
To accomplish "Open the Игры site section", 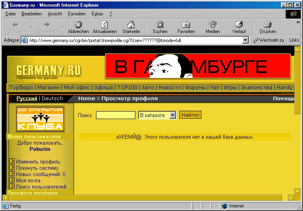I will coord(230,88).
